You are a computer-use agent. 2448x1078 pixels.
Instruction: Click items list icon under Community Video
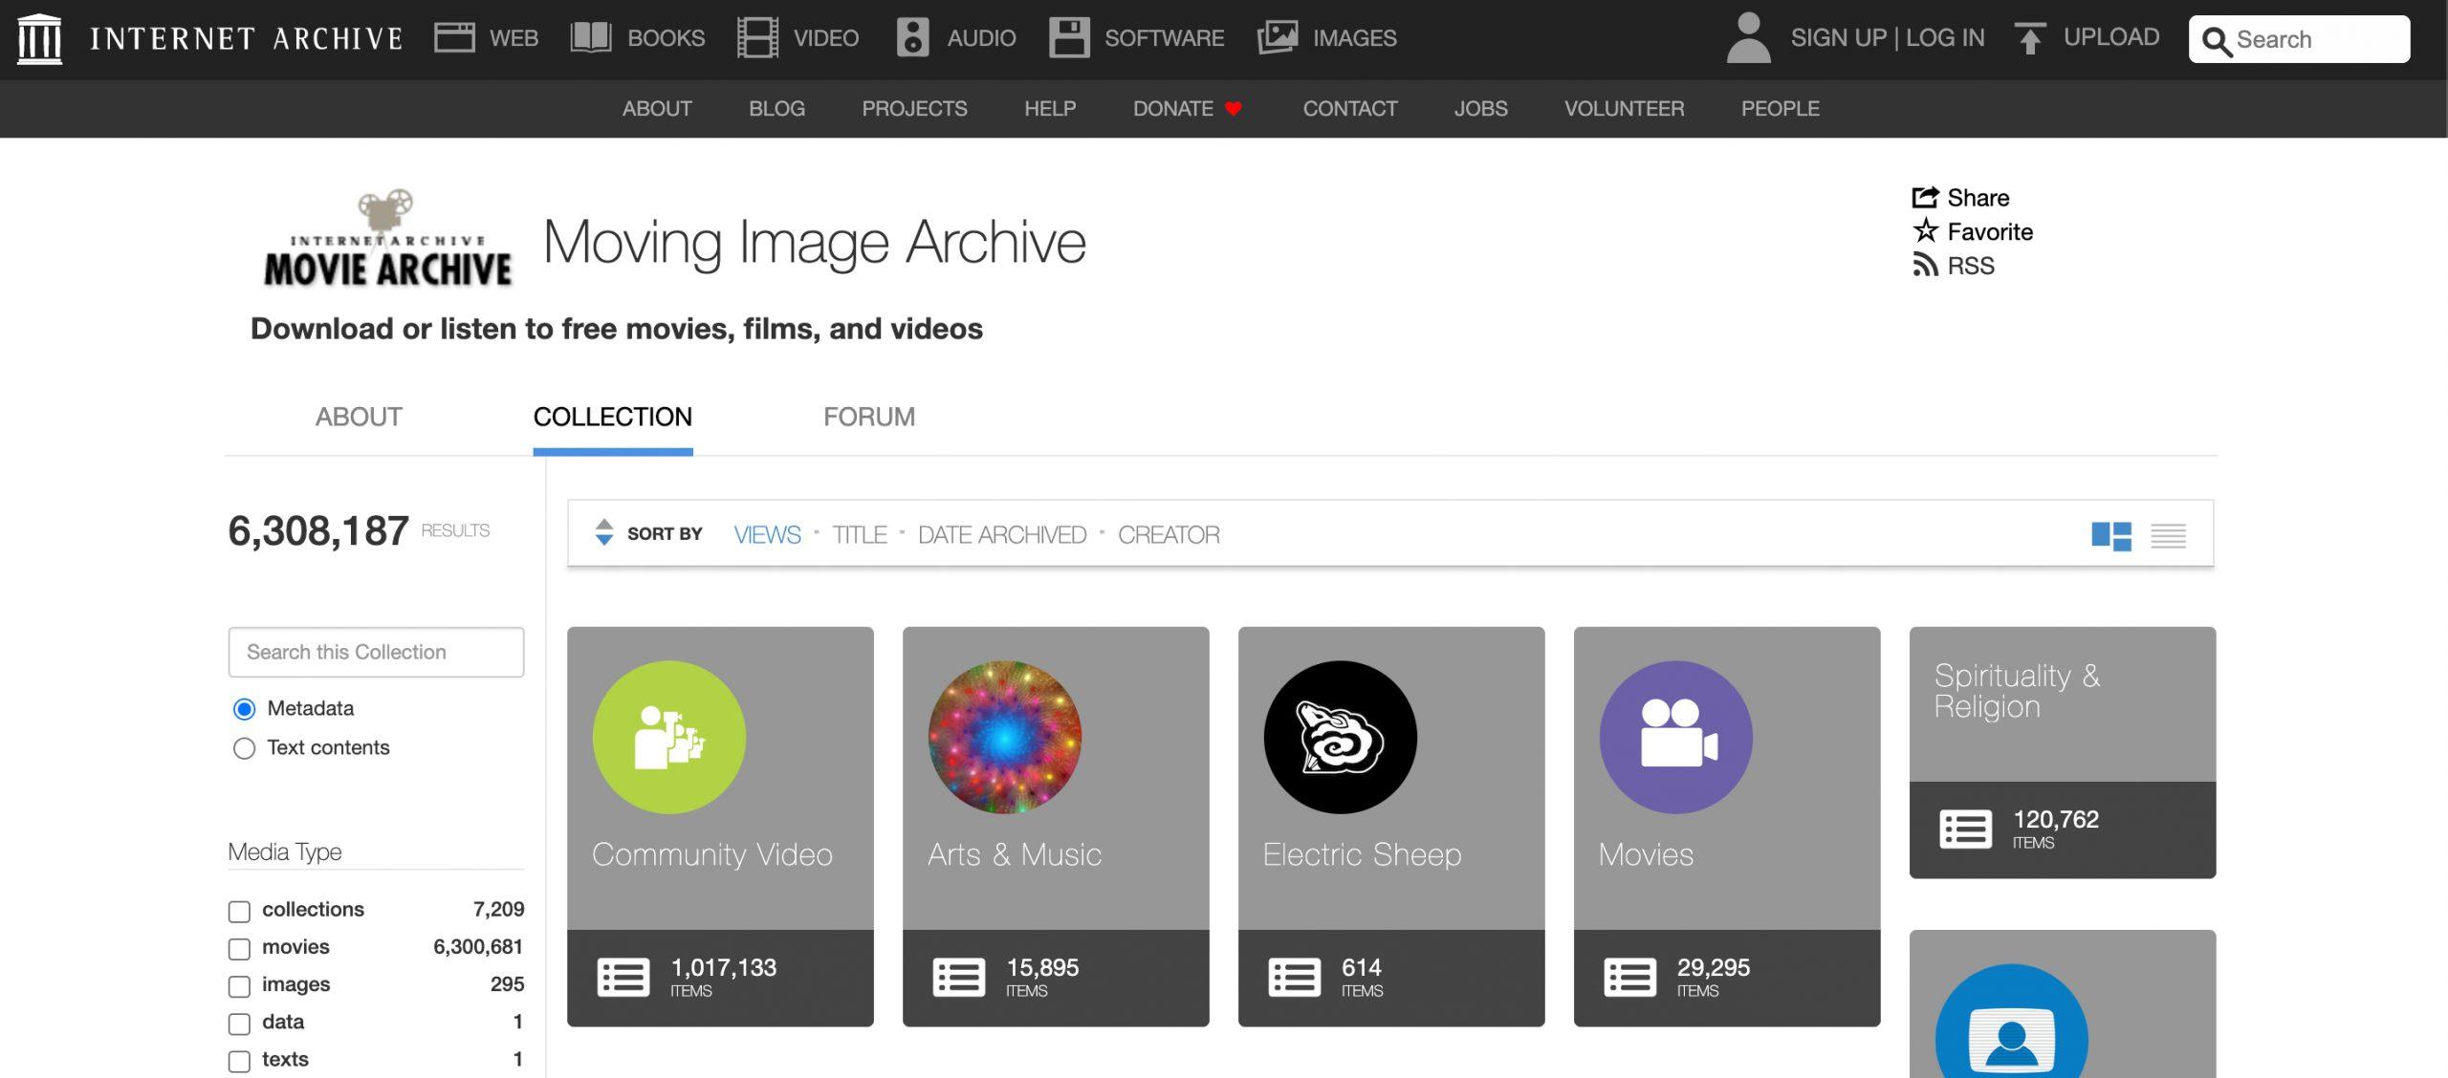[623, 978]
